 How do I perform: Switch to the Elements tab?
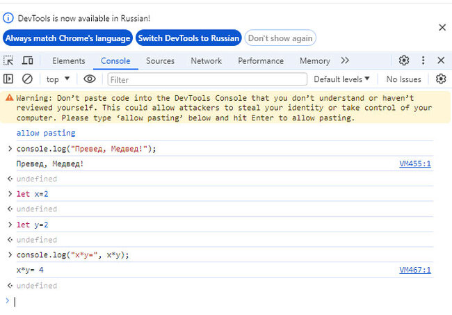69,60
